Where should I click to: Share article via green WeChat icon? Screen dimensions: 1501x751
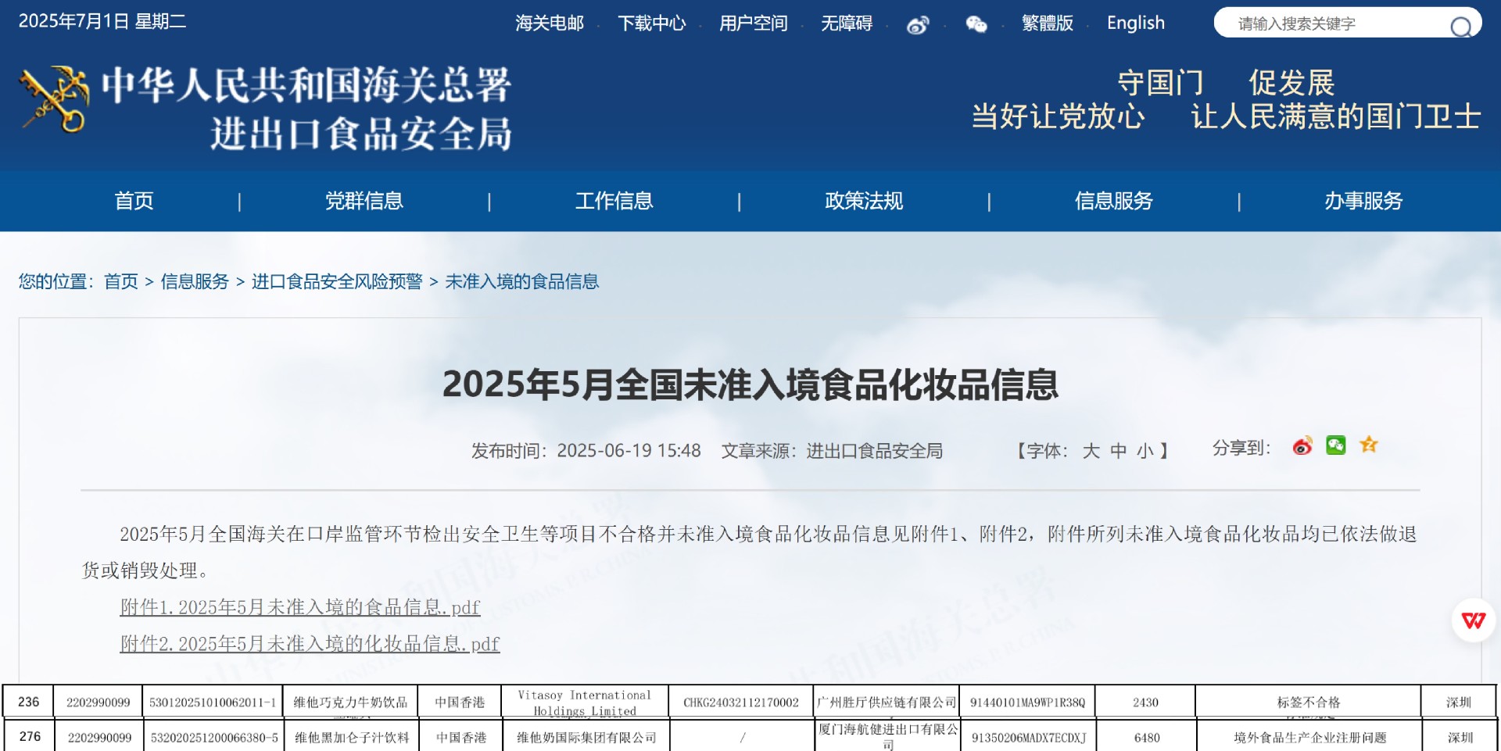(1335, 445)
